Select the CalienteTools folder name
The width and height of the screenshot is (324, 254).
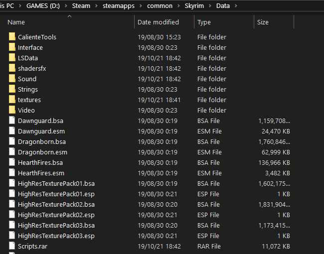(x=37, y=37)
